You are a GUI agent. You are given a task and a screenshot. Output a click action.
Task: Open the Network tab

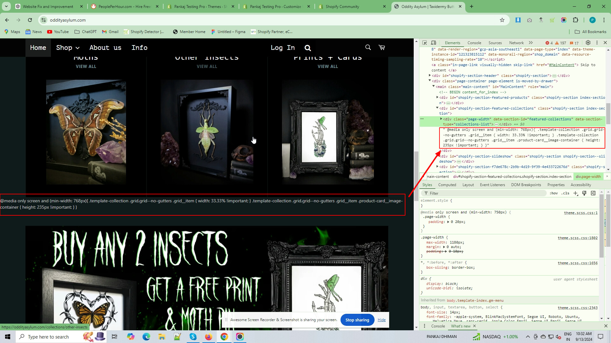(516, 43)
